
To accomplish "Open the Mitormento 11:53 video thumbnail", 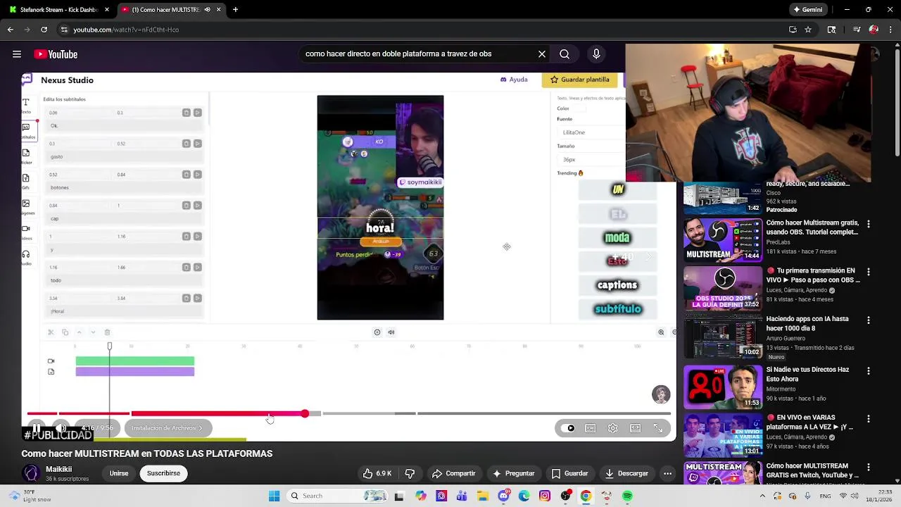I will (723, 387).
